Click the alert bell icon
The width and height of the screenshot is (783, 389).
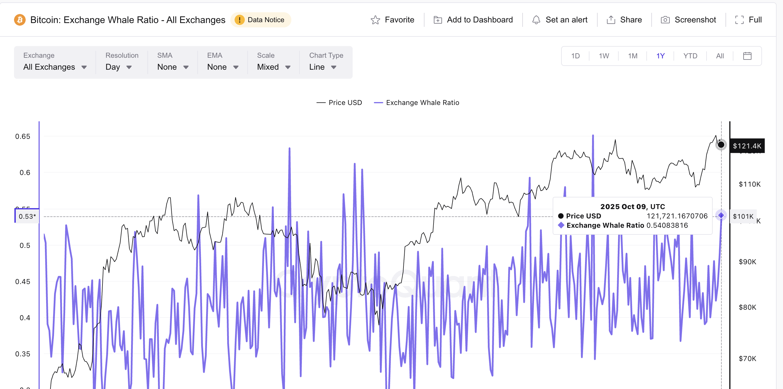pyautogui.click(x=536, y=20)
